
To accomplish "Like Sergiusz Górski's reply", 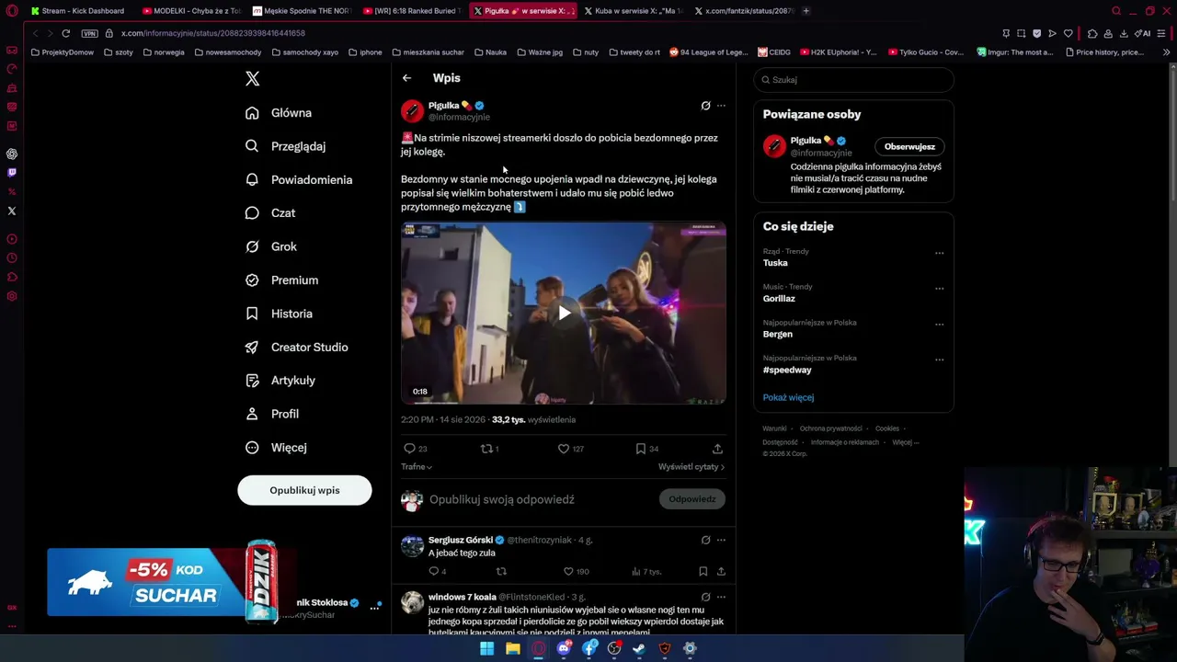I will pyautogui.click(x=576, y=572).
